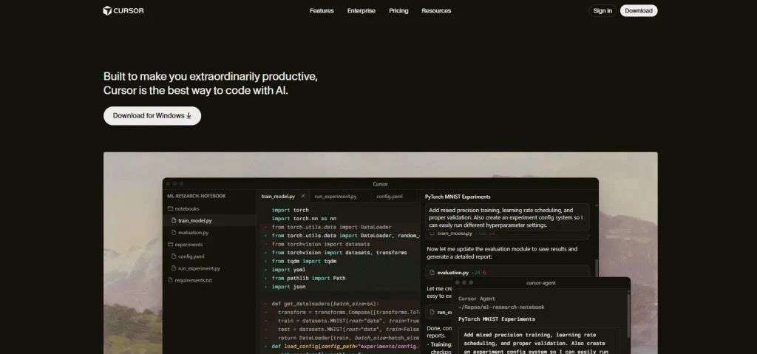Click the file icon beside config.yaml in sidebar

174,256
